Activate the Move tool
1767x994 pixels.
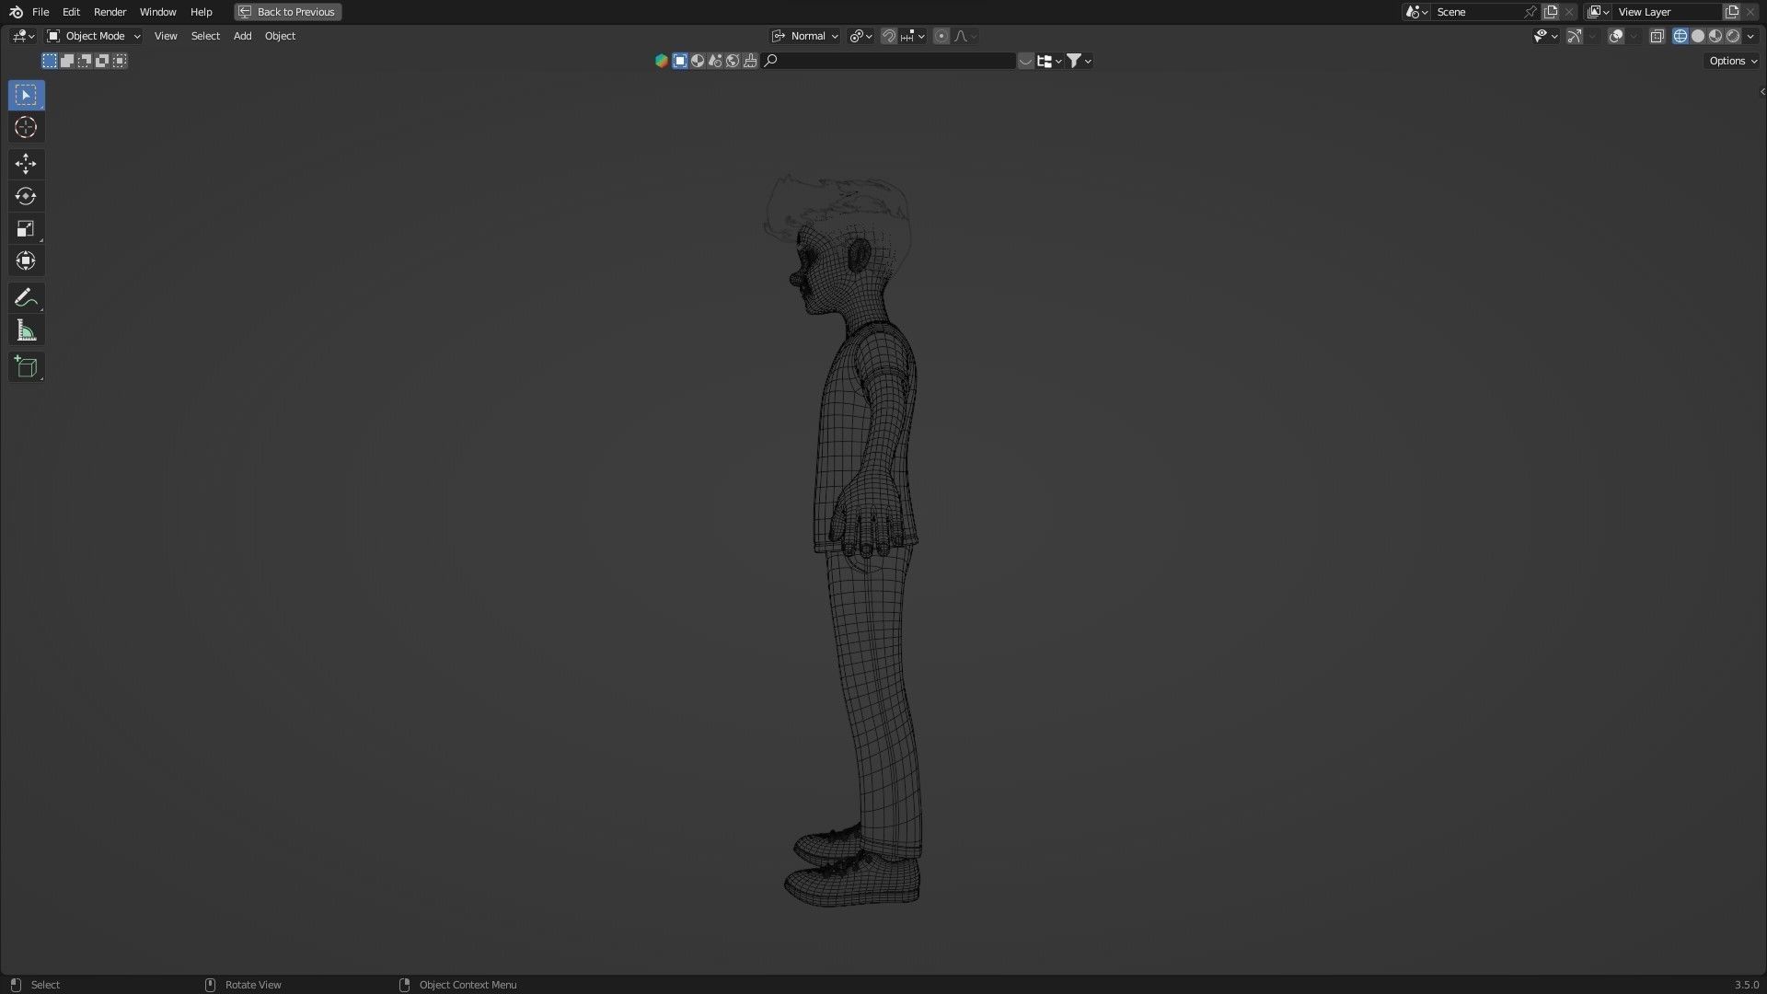coord(26,164)
